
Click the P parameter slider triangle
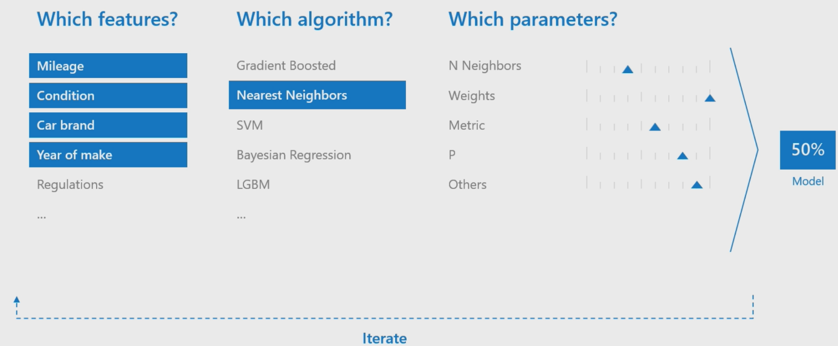pos(683,156)
